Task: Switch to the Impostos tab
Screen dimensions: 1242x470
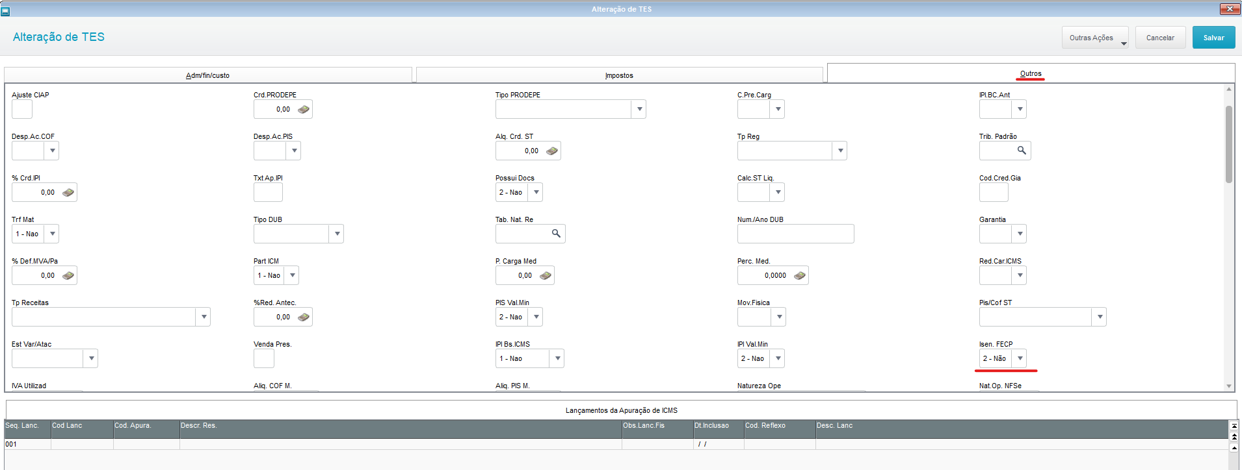Action: coord(619,75)
